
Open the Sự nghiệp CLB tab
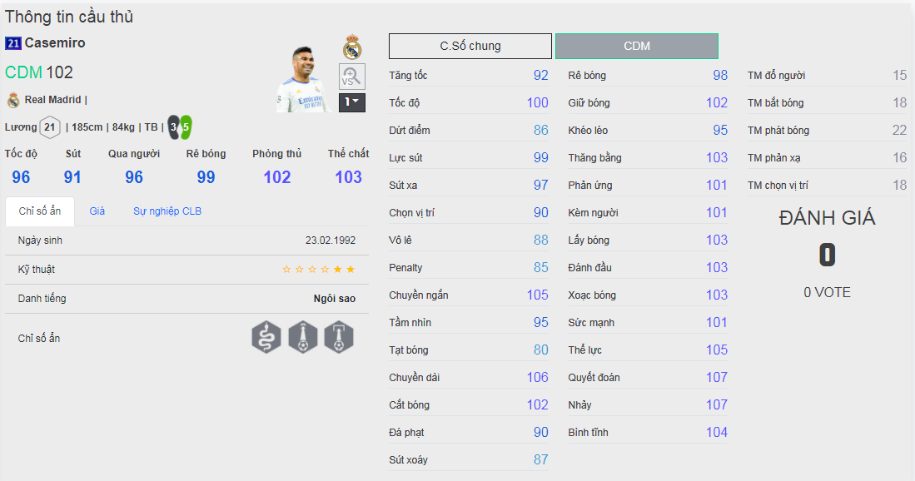tap(167, 211)
